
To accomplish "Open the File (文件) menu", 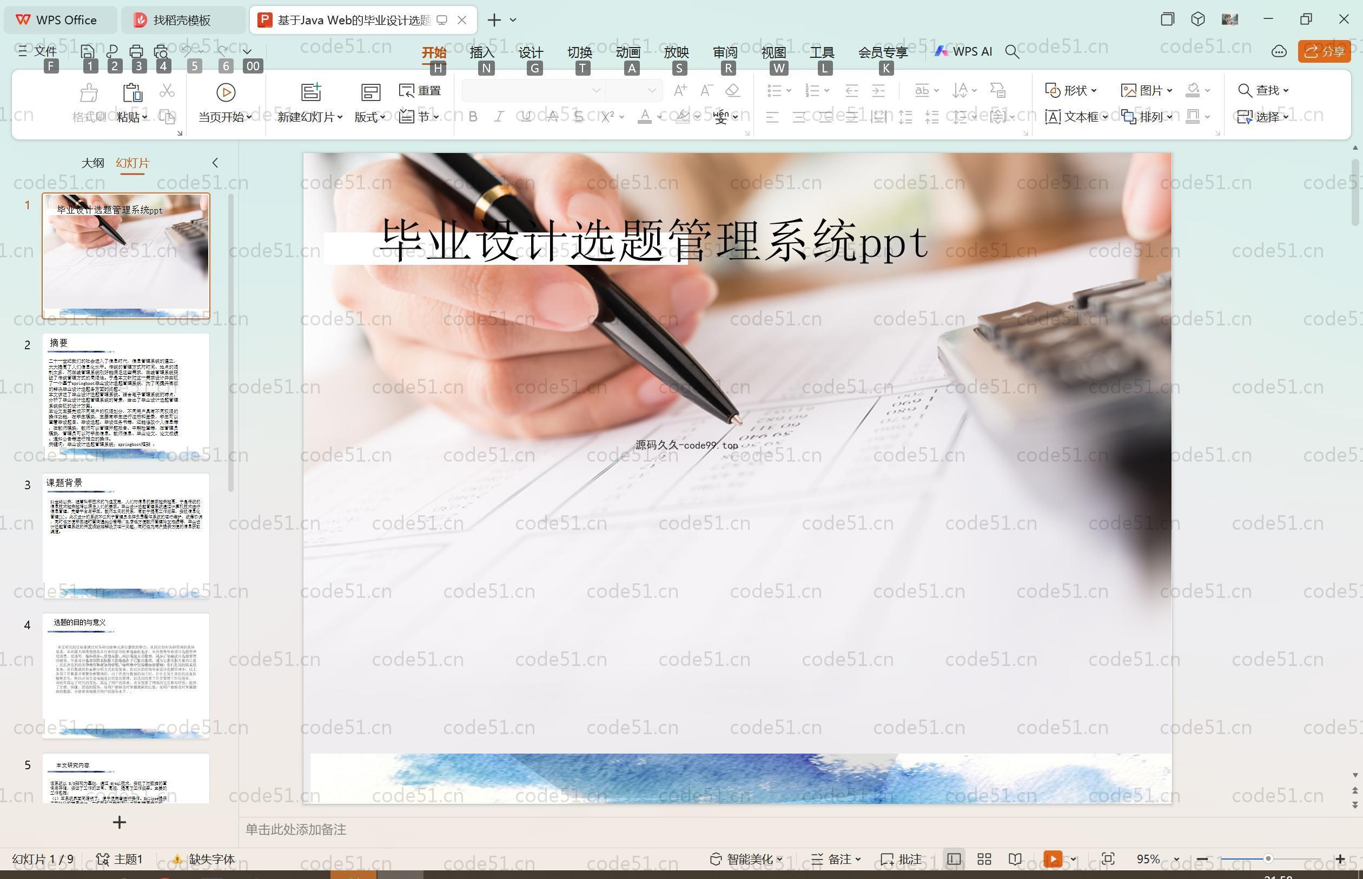I will [38, 51].
